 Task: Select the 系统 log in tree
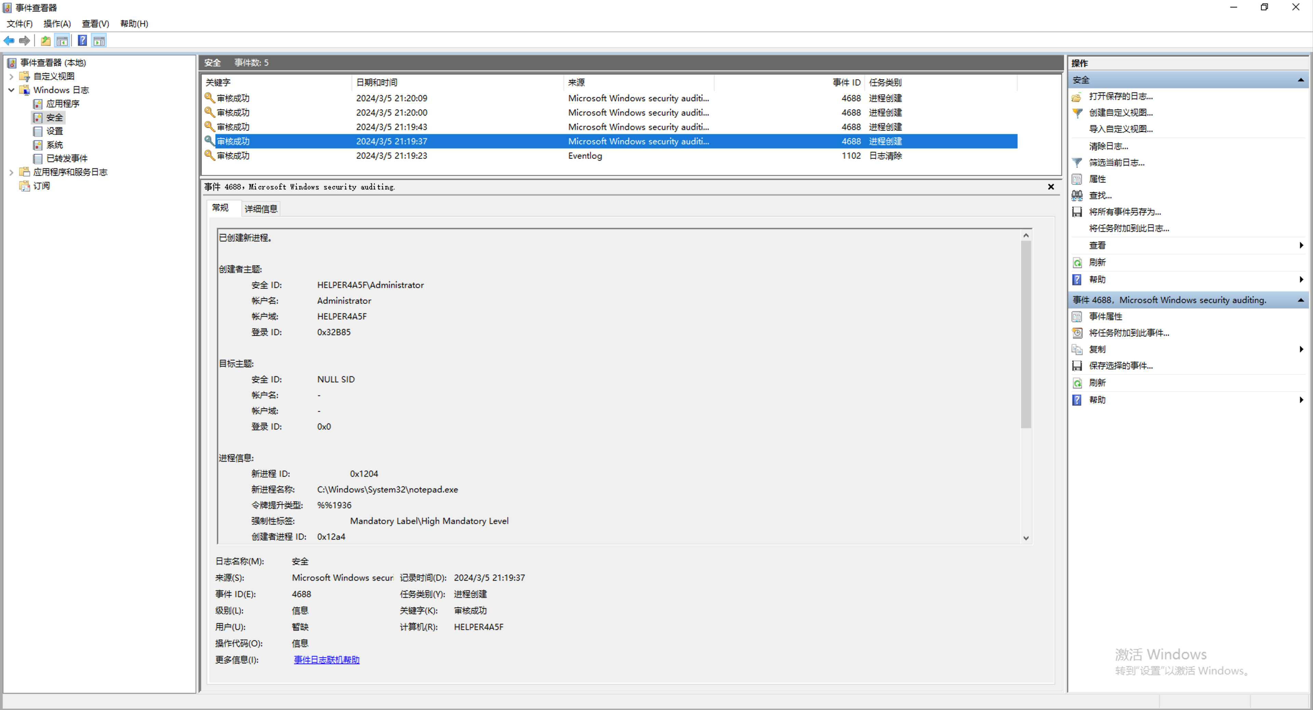coord(55,145)
